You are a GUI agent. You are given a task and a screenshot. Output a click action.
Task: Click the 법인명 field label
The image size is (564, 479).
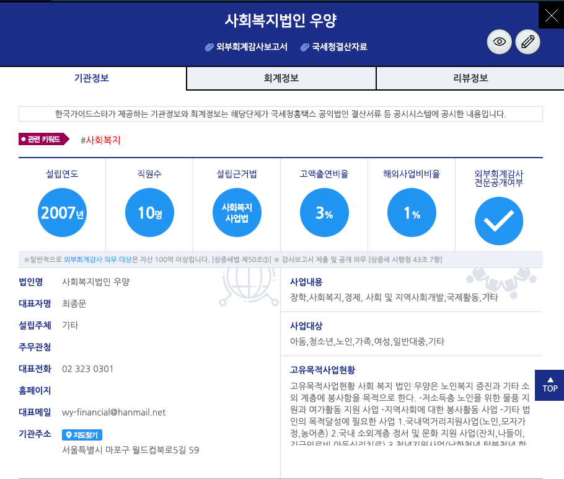[x=31, y=282]
